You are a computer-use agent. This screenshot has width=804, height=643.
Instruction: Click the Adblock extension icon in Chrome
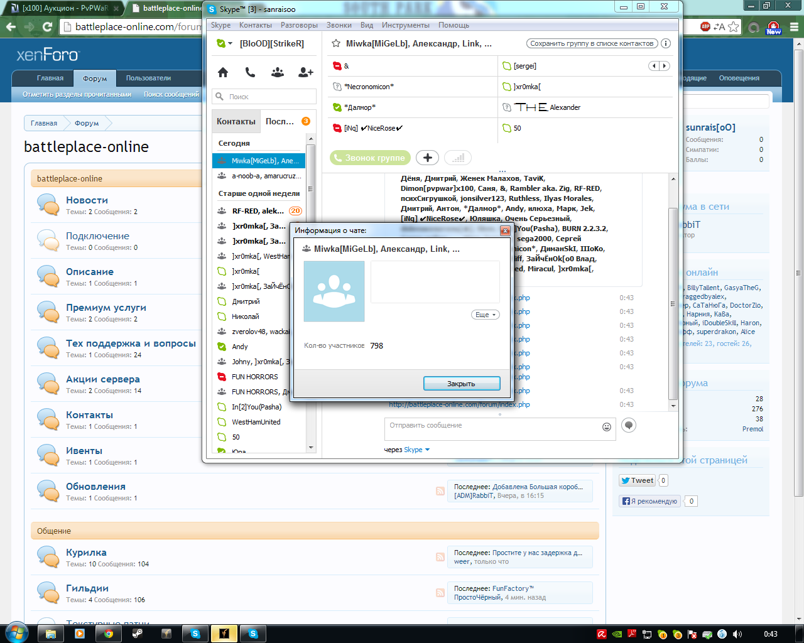(x=705, y=26)
